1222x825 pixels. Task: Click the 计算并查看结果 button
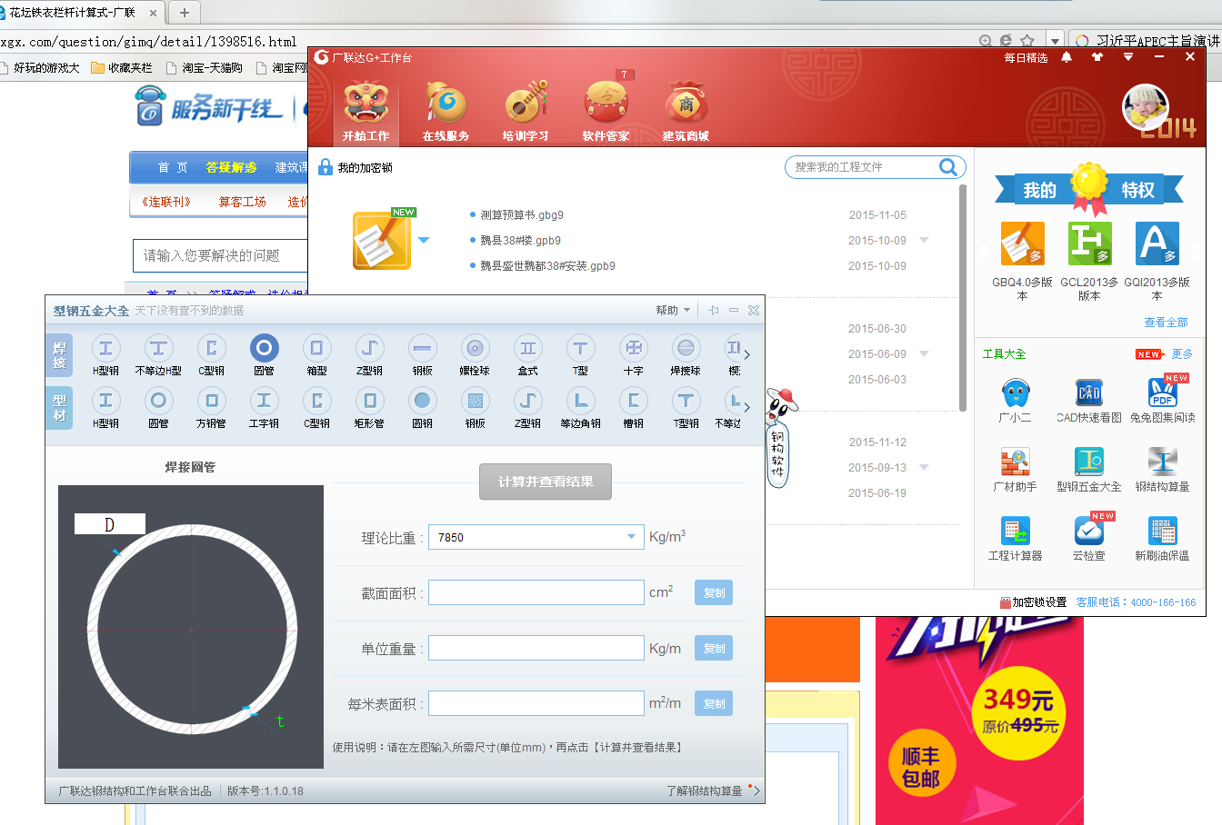[546, 482]
